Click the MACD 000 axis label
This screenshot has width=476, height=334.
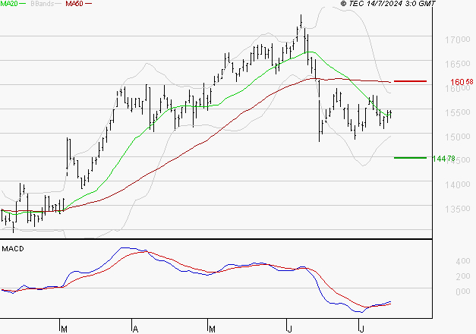tap(463, 291)
